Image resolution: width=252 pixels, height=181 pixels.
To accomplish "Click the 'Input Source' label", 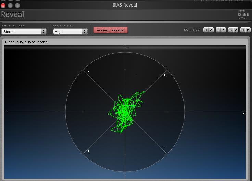I will coord(13,26).
